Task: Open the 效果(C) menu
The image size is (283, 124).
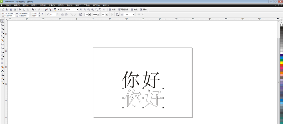Action: tap(52, 5)
